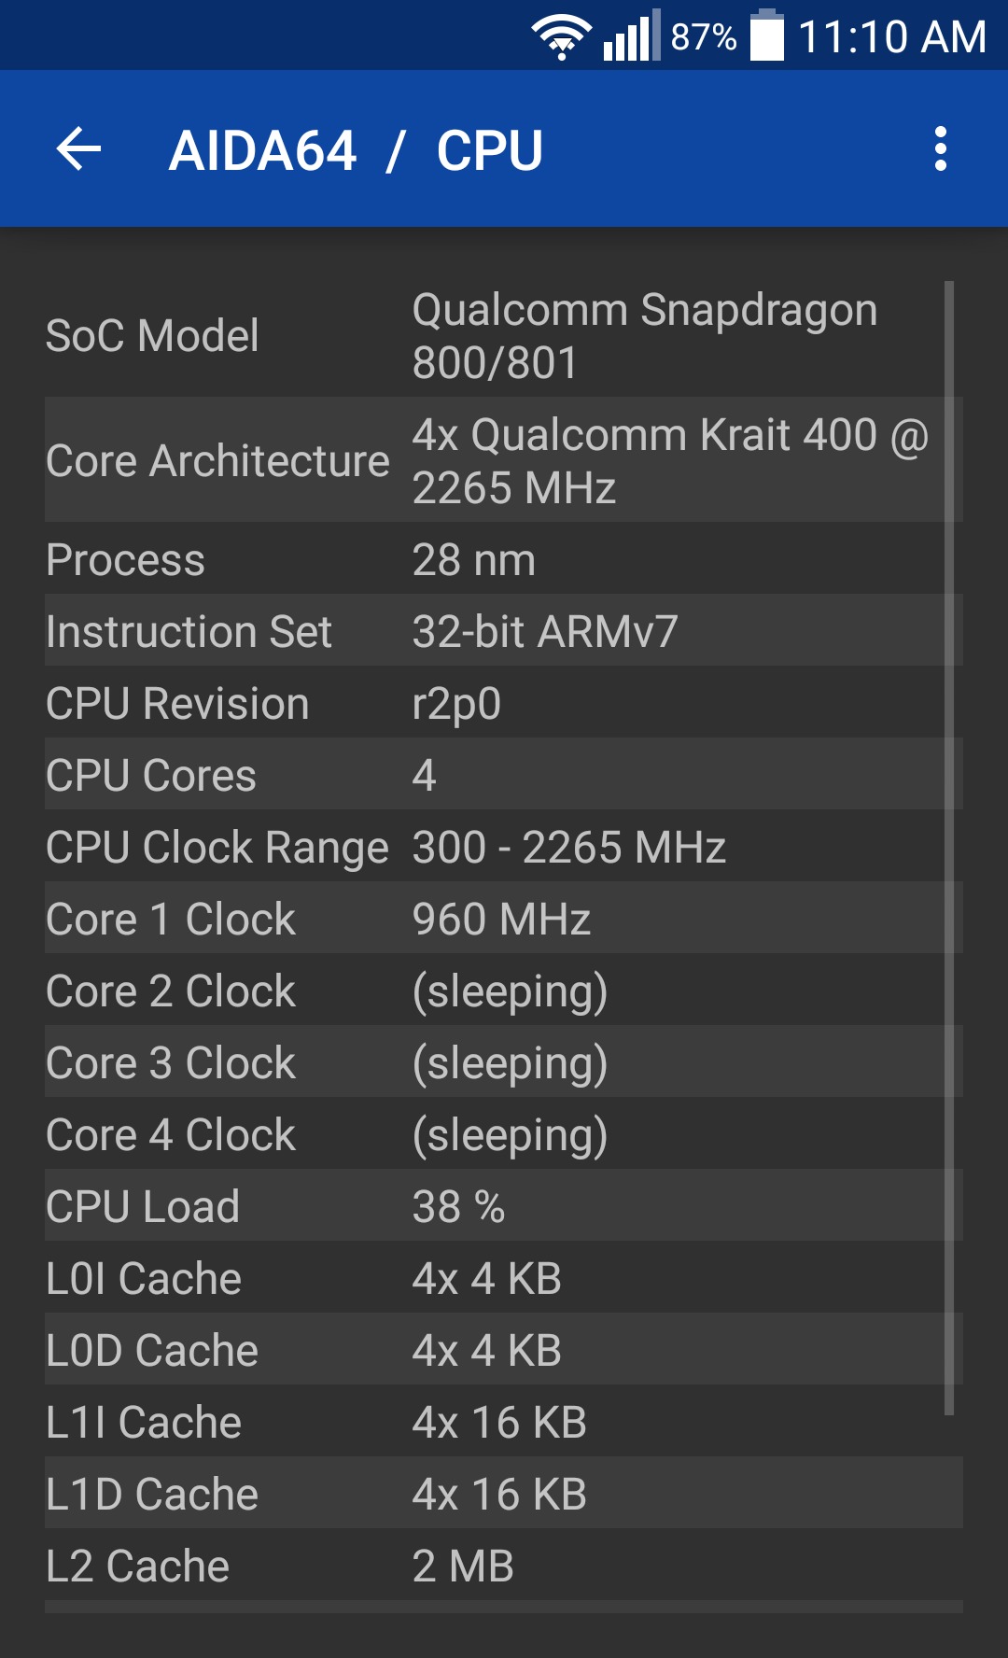The width and height of the screenshot is (1008, 1658).
Task: Click the back arrow in the title bar
Action: (78, 149)
